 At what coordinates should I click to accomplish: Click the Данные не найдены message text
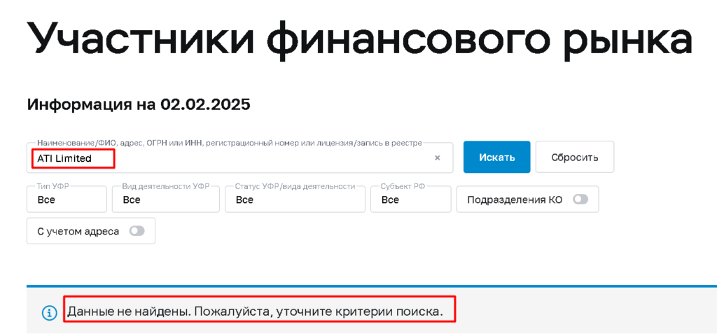click(255, 312)
